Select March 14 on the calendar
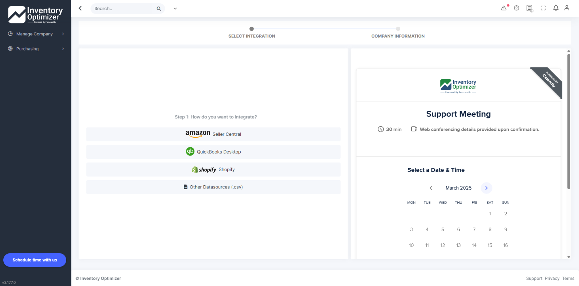Screen dimensions: 579x286 tap(474, 245)
